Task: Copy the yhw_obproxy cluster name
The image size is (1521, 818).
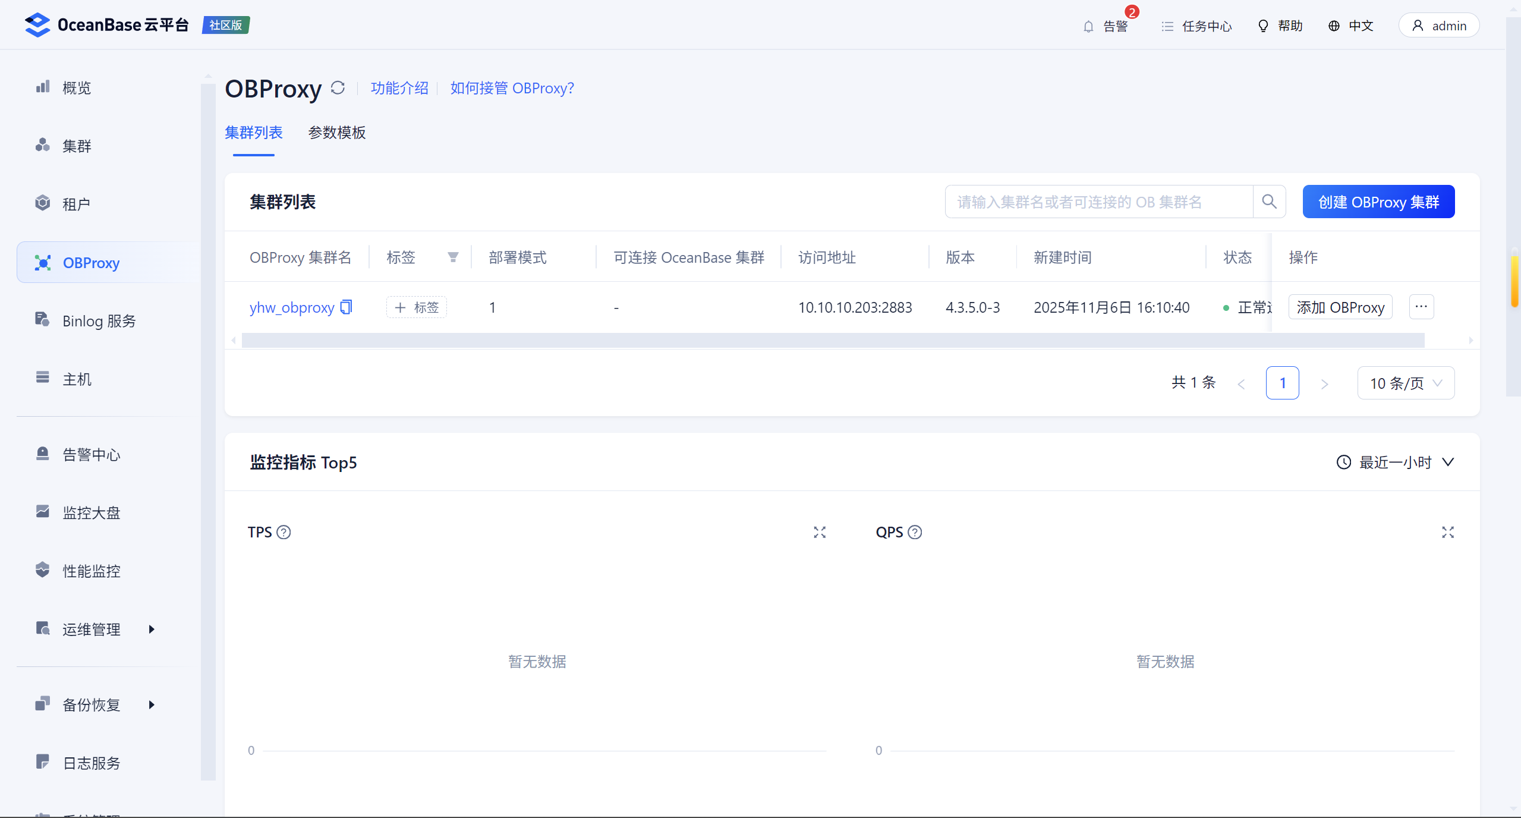Action: tap(346, 307)
